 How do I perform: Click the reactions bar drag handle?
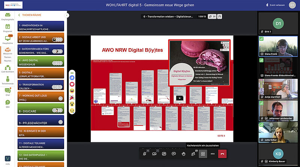click(x=72, y=73)
